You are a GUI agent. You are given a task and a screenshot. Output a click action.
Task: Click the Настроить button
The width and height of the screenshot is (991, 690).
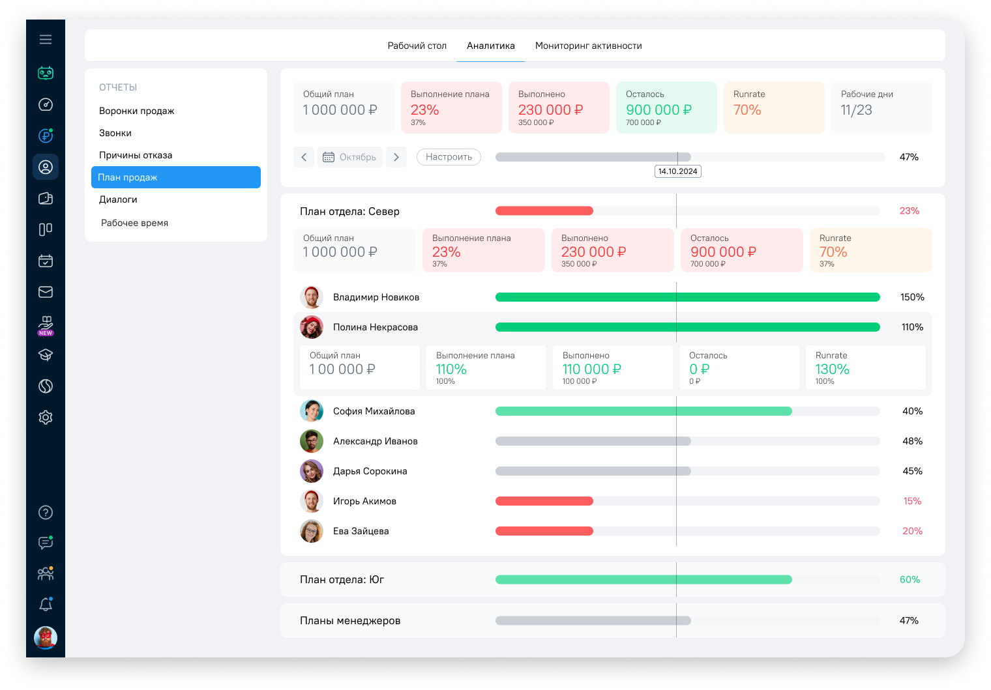[449, 157]
